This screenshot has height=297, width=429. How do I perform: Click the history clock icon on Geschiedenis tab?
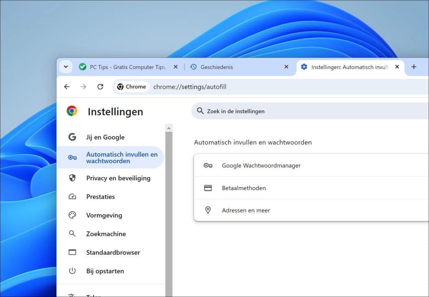click(194, 67)
